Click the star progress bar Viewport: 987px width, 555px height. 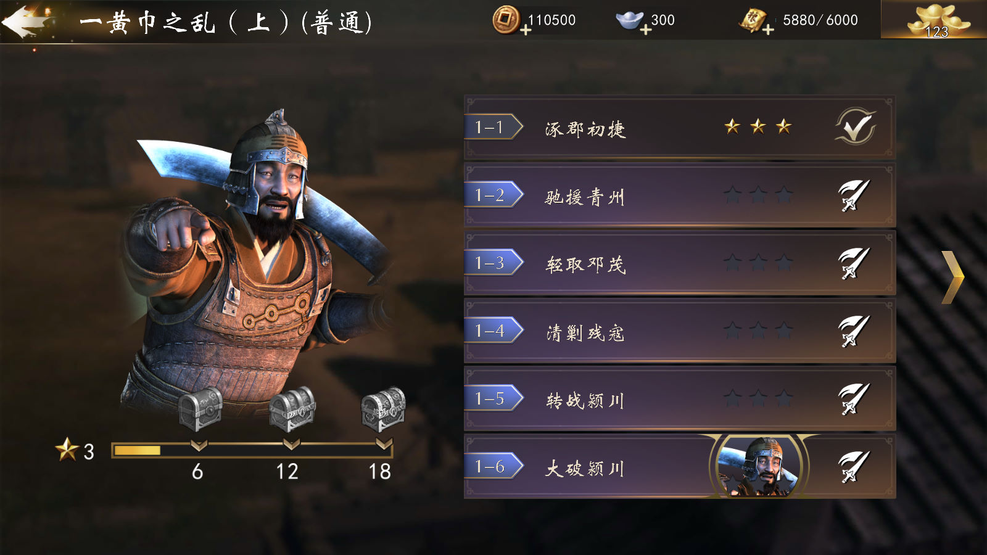coord(252,450)
